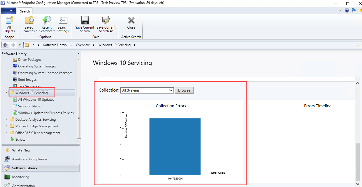Viewport: 362px width, 187px height.
Task: Expand the Microsoft Edge Management node
Action: [x=7, y=126]
